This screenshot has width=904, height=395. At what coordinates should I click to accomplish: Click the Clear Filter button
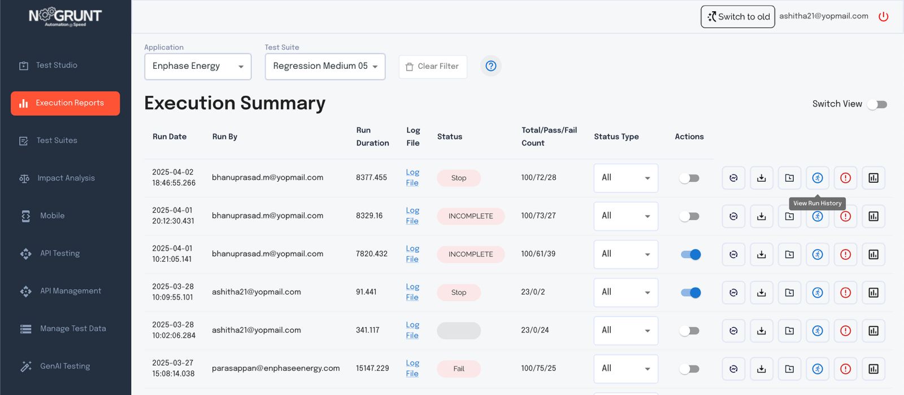pyautogui.click(x=433, y=67)
